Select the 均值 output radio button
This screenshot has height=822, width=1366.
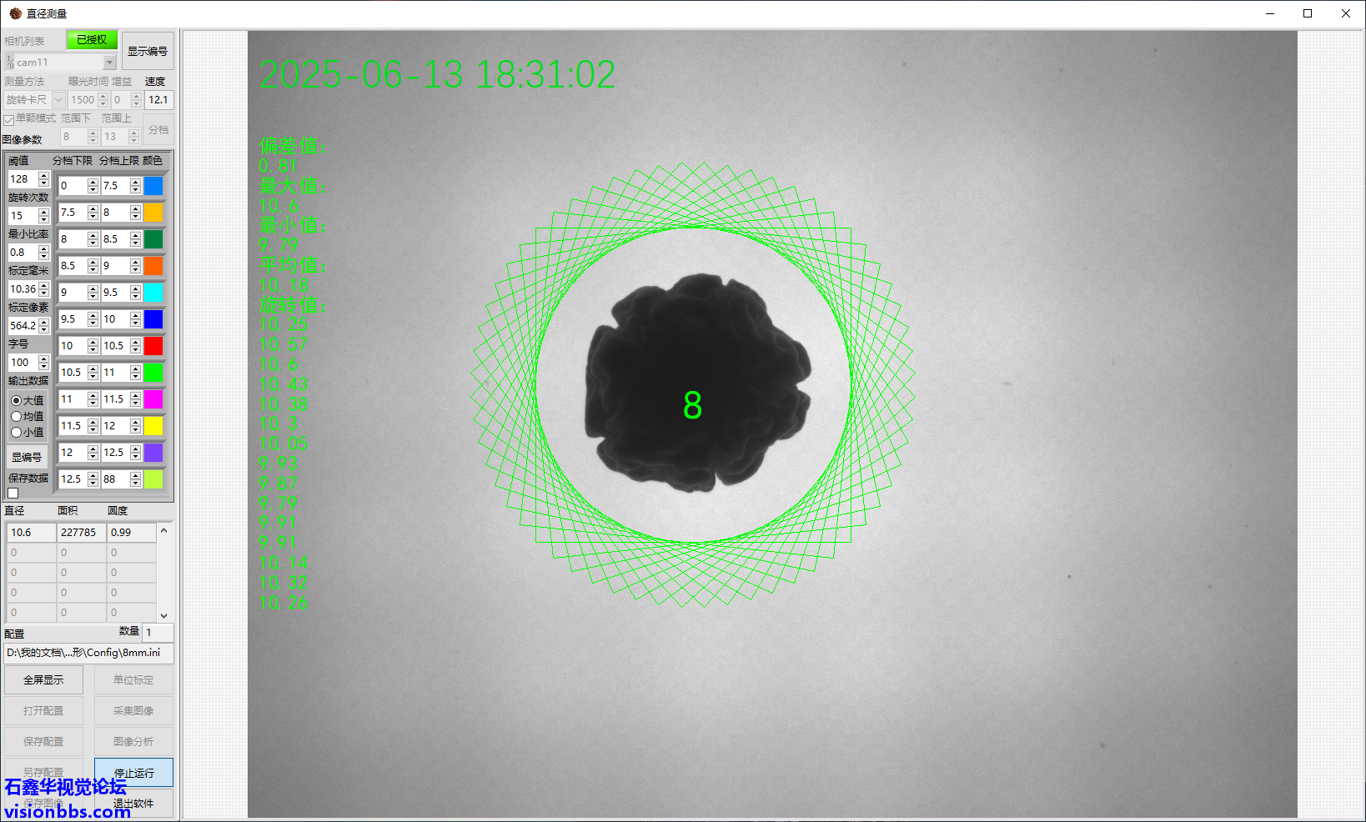(17, 417)
